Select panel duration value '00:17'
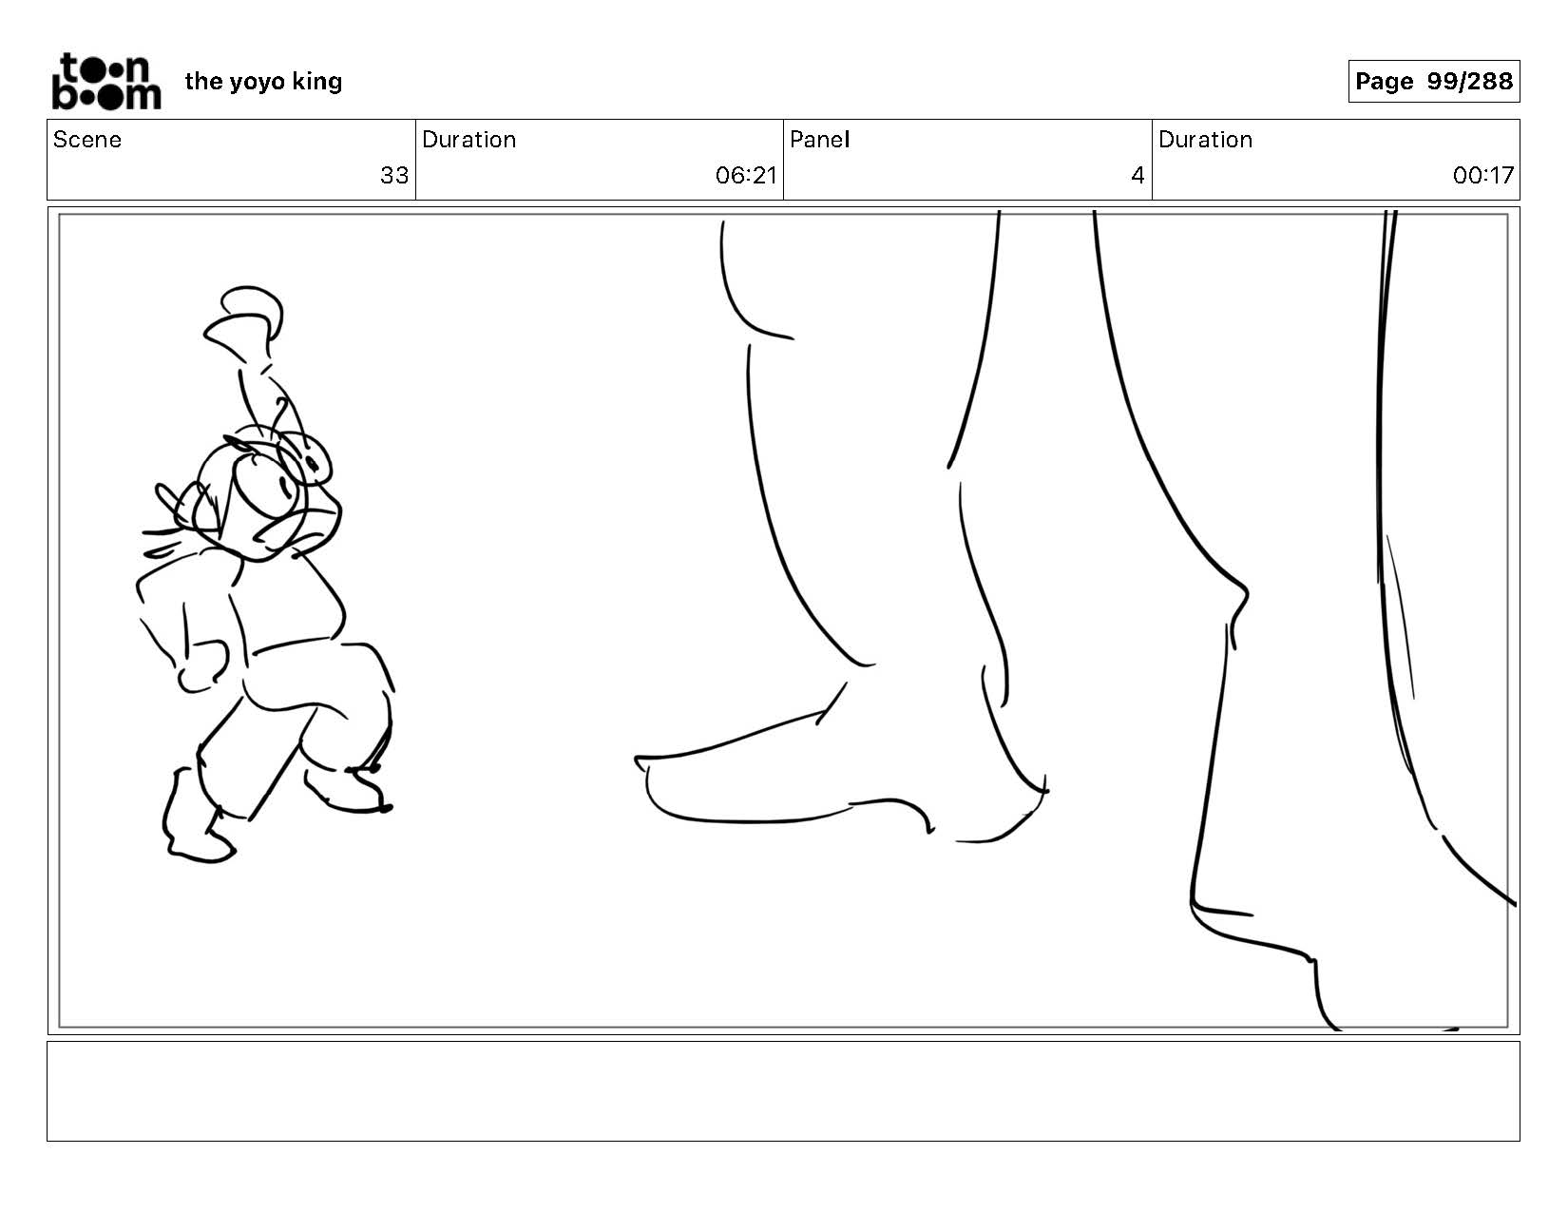This screenshot has height=1212, width=1568. pos(1482,176)
